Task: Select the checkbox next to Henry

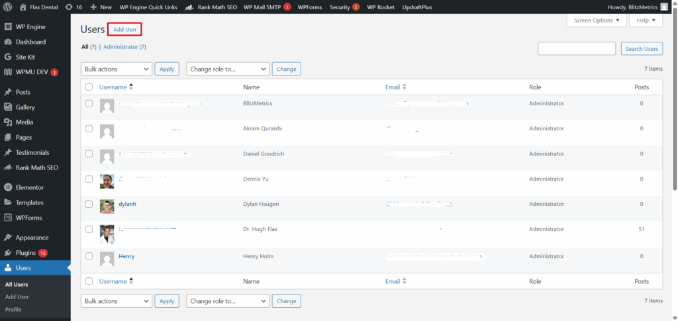Action: click(x=89, y=256)
